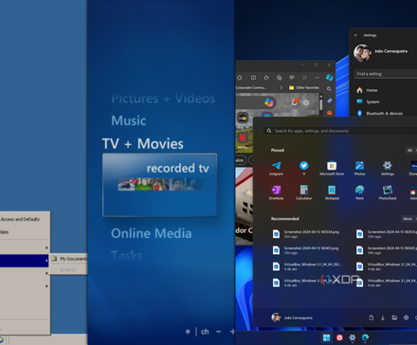Screen dimensions: 417x345
Task: Click the Copilot icon in Edge toolbar
Action: pyautogui.click(x=329, y=78)
